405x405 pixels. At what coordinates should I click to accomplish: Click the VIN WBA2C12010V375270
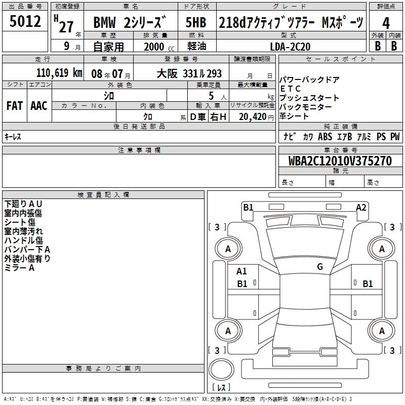click(339, 161)
